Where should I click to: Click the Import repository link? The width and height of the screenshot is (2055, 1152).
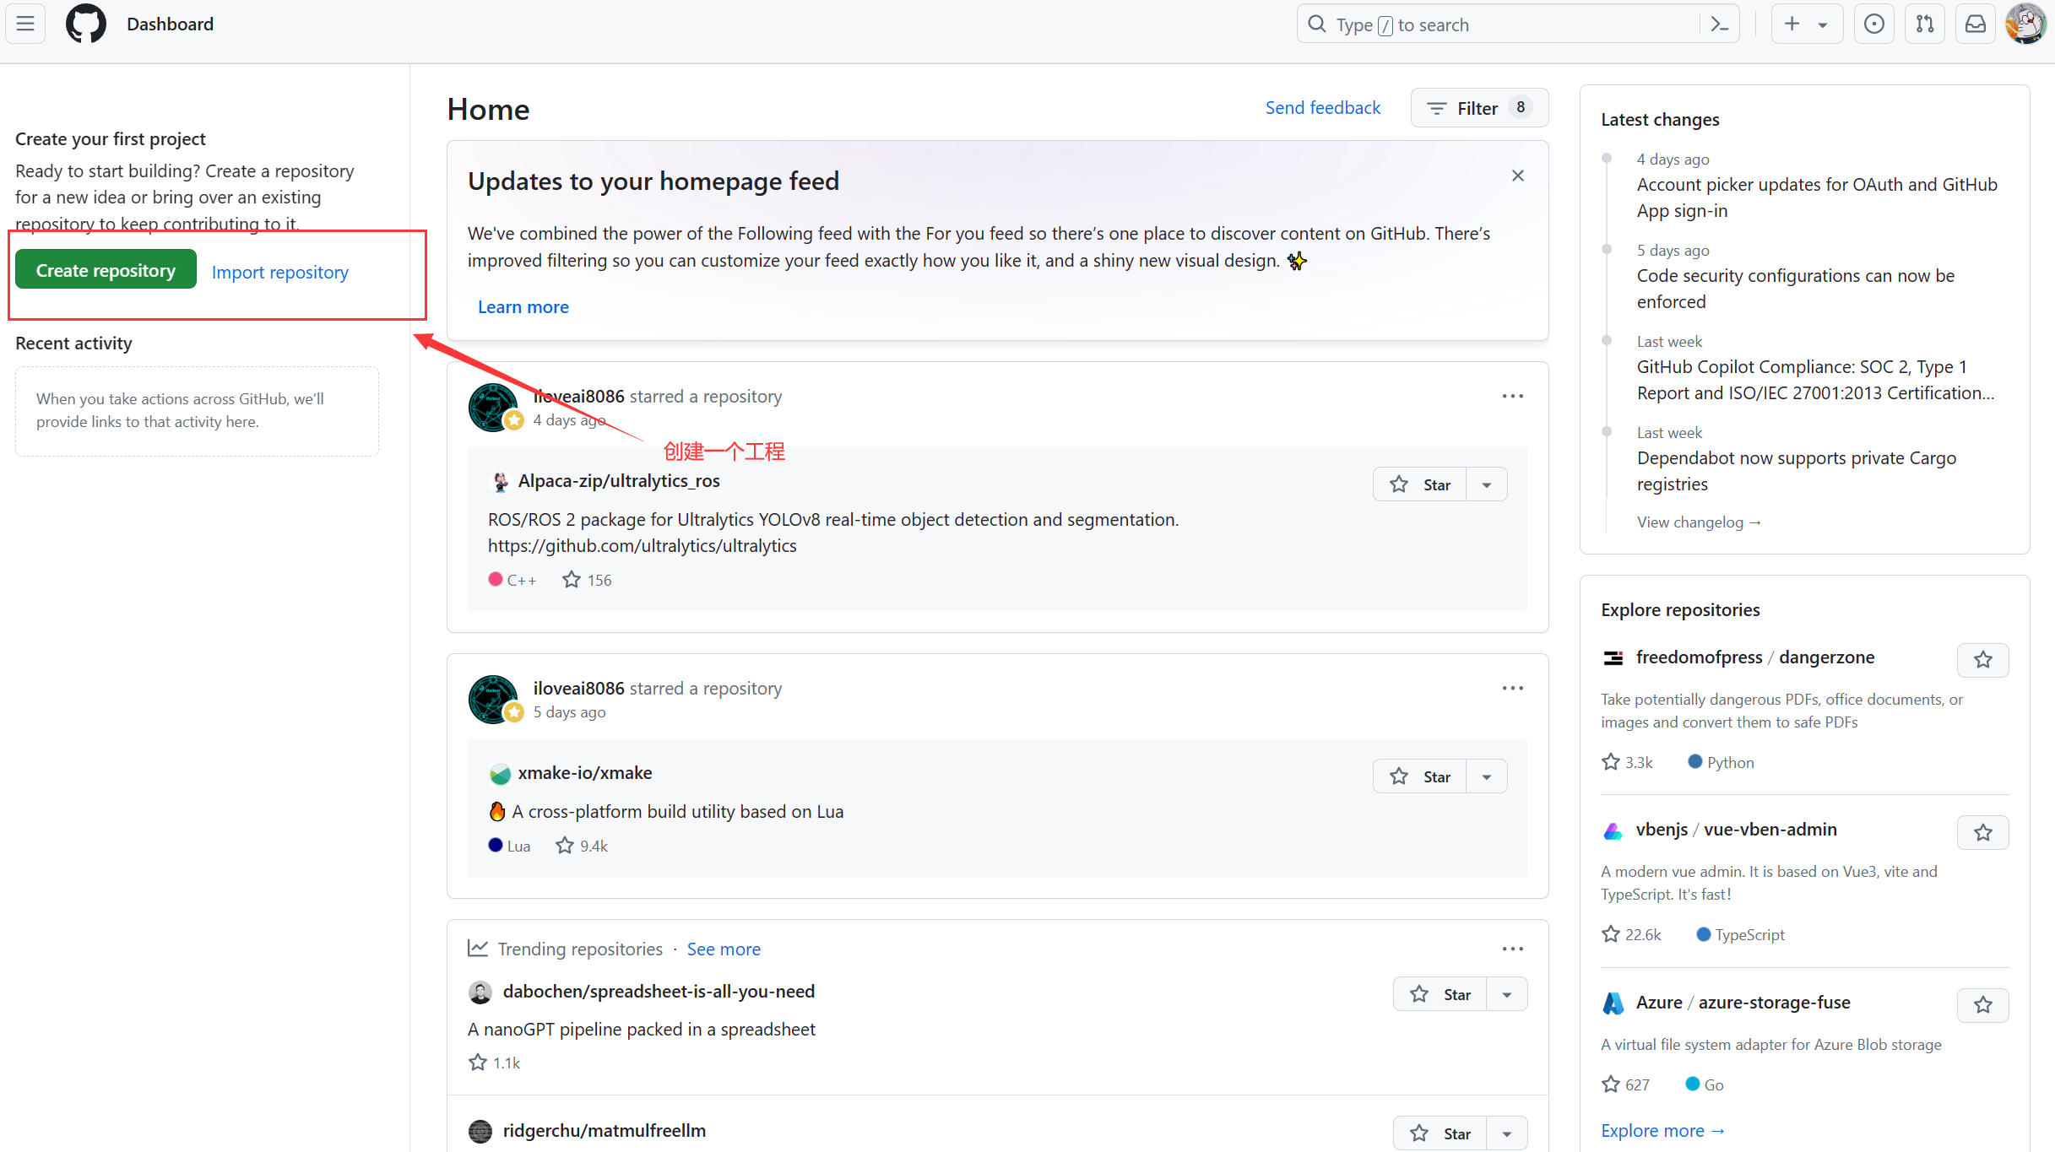[279, 272]
